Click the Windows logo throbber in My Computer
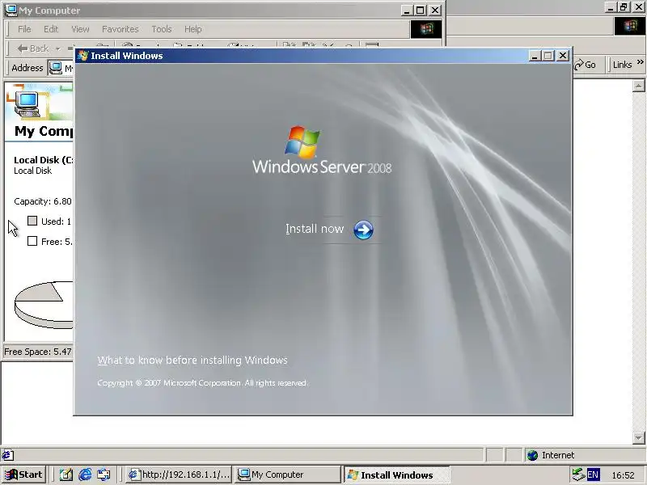647x485 pixels. click(x=426, y=28)
